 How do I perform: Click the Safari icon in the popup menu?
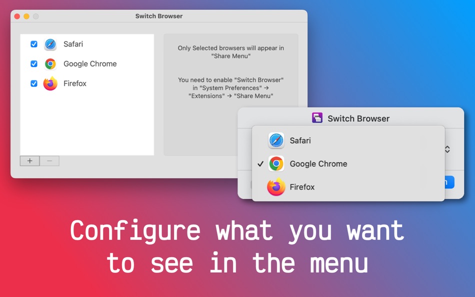pos(276,140)
